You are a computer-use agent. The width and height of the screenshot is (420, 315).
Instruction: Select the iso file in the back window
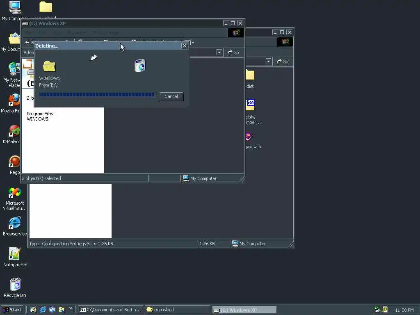coord(251,105)
